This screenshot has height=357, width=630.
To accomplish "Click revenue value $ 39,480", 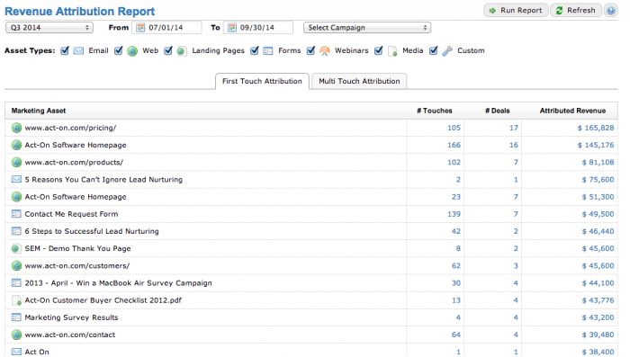I will tap(598, 335).
